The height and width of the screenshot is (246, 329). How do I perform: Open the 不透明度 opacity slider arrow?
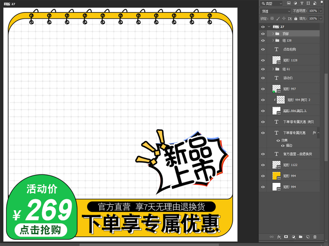coord(321,11)
